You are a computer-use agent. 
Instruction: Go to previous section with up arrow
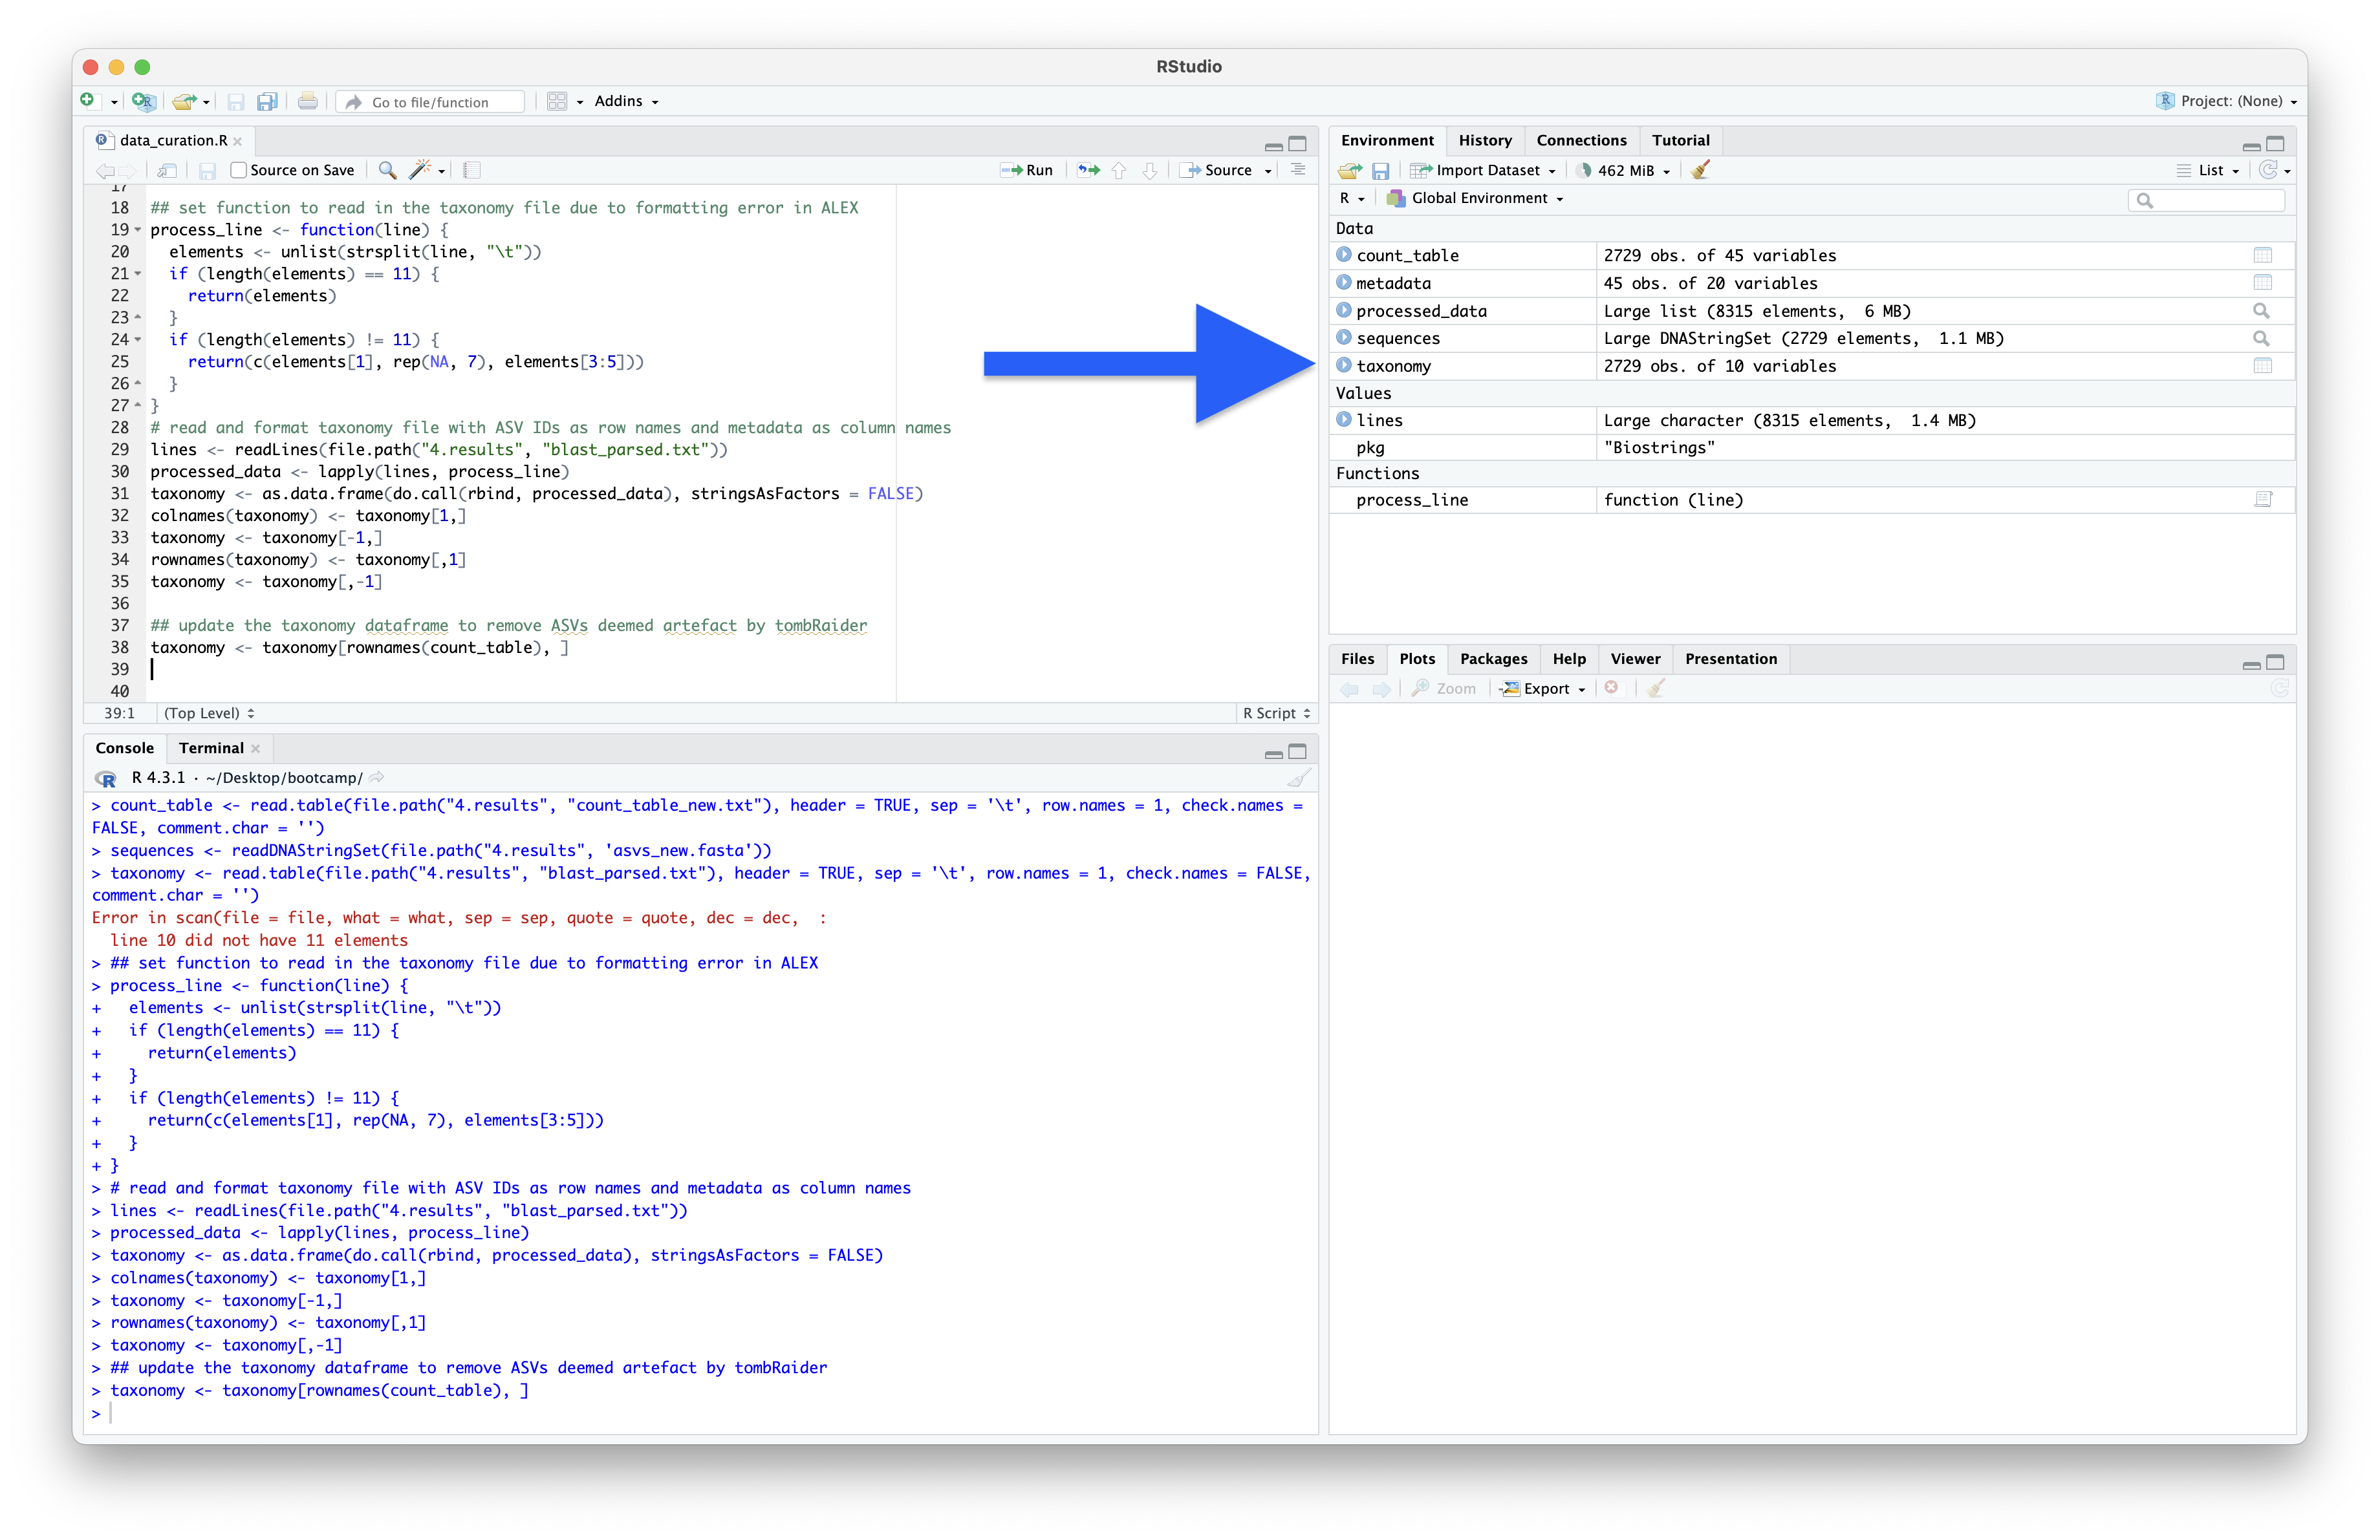pyautogui.click(x=1119, y=170)
